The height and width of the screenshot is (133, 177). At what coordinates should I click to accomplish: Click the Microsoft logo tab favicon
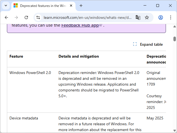click(15, 6)
